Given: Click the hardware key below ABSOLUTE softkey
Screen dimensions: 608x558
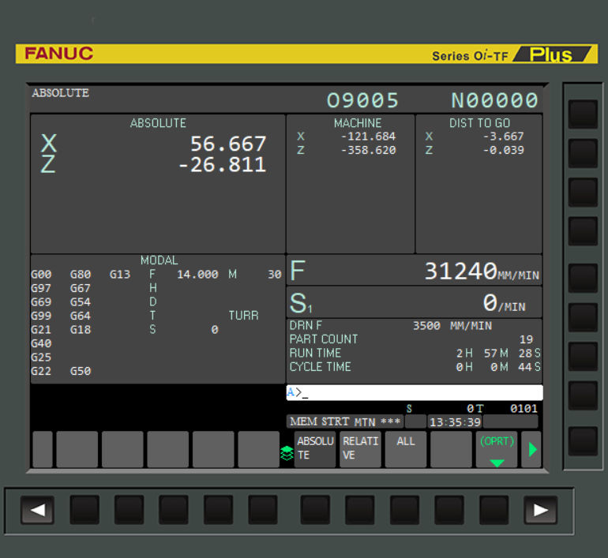Looking at the screenshot, I should pyautogui.click(x=315, y=510).
